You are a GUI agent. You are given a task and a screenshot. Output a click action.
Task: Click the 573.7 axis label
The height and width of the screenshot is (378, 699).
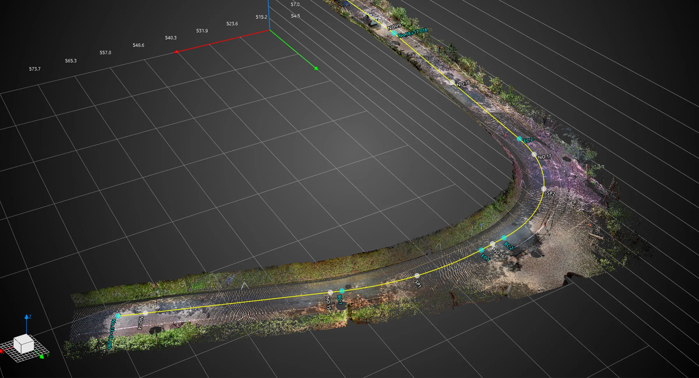click(35, 69)
